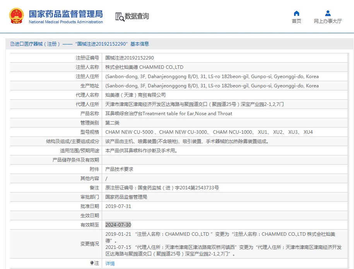
Task: Click 株式会社灿美德 CHAMMED CO.,LTD cell
Action: coord(144,67)
